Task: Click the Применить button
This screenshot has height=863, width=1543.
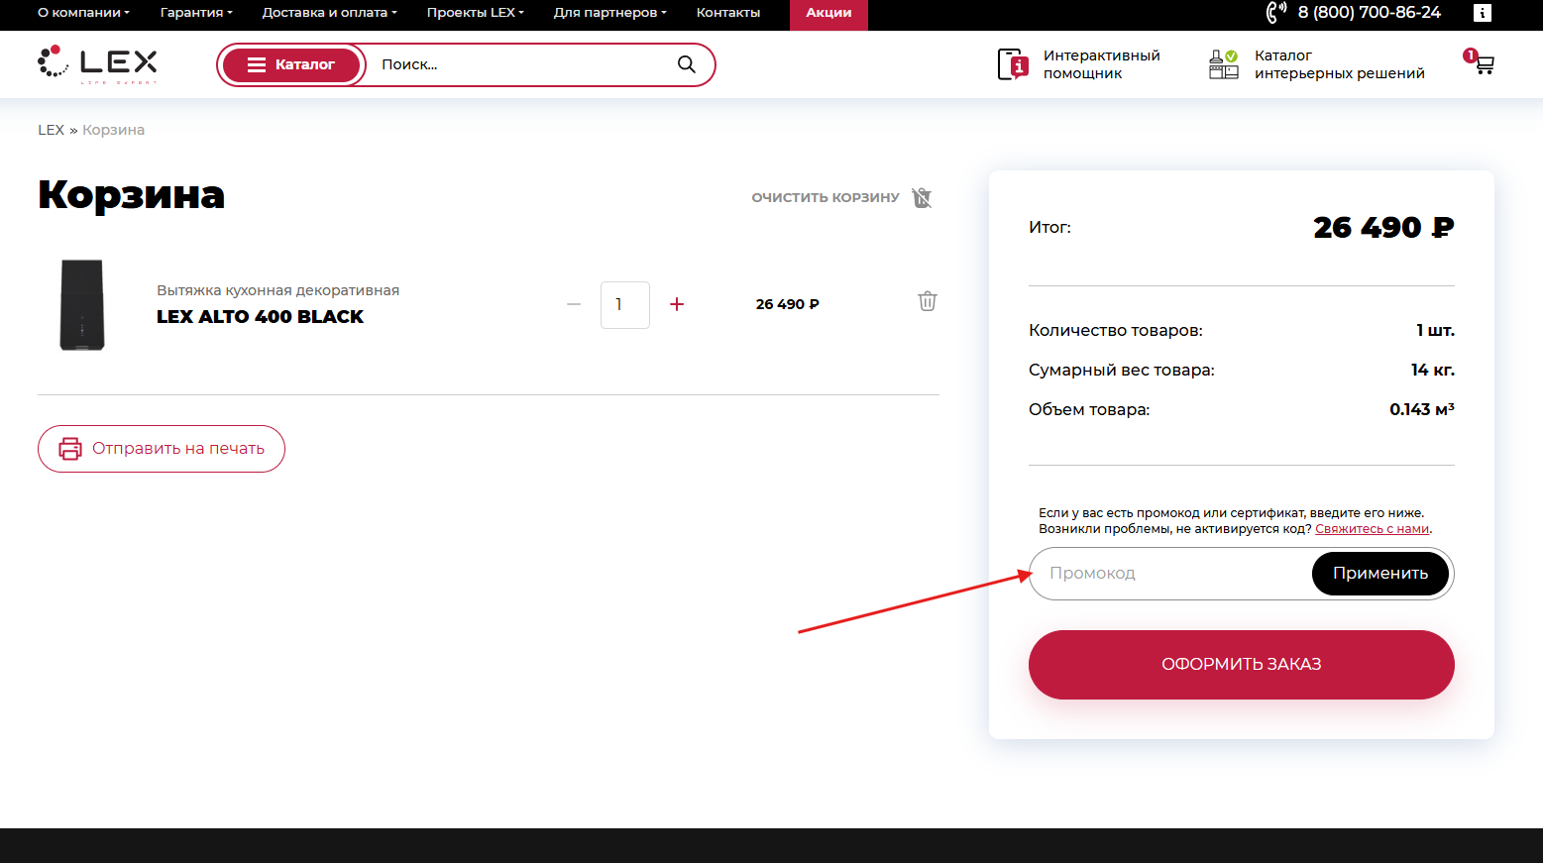Action: pos(1380,574)
